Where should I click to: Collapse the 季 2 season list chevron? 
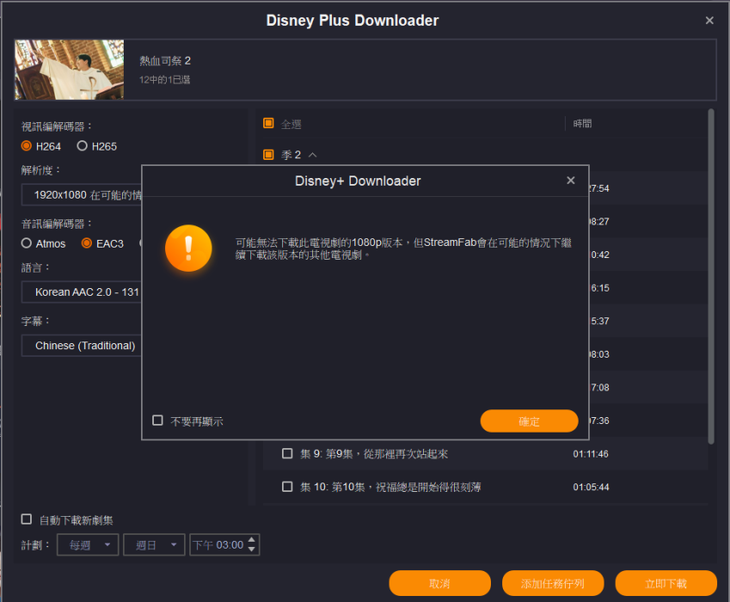(313, 155)
